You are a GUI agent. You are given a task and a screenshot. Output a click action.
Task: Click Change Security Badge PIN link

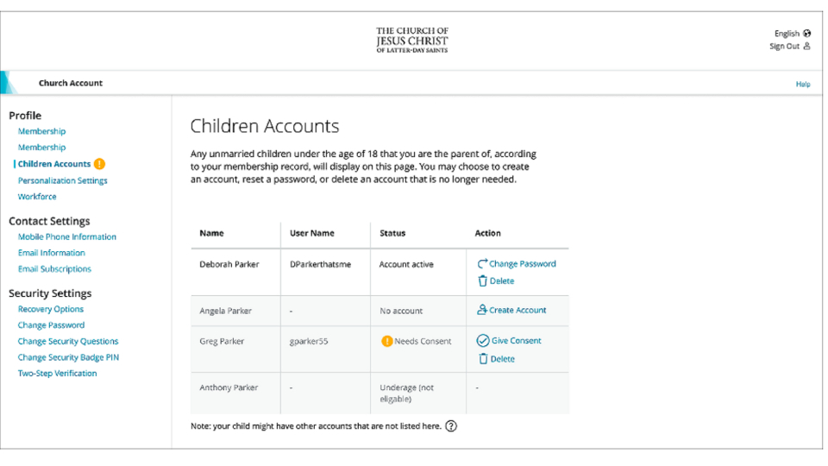tap(68, 357)
